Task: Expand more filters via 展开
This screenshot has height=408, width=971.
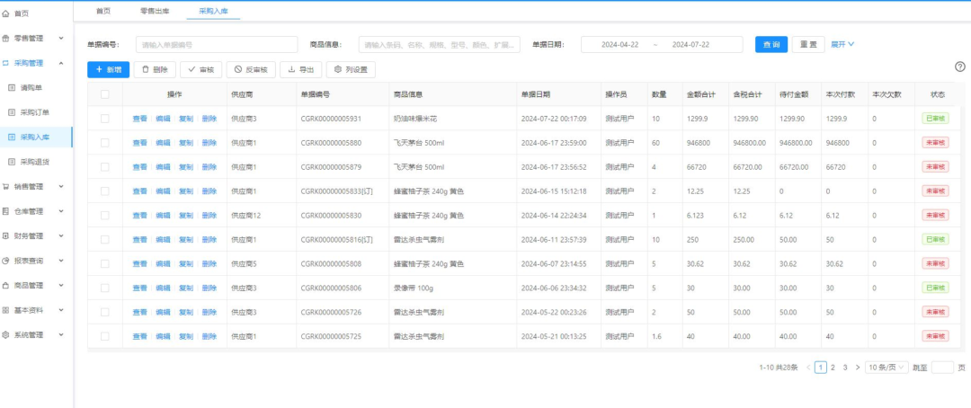Action: tap(842, 44)
